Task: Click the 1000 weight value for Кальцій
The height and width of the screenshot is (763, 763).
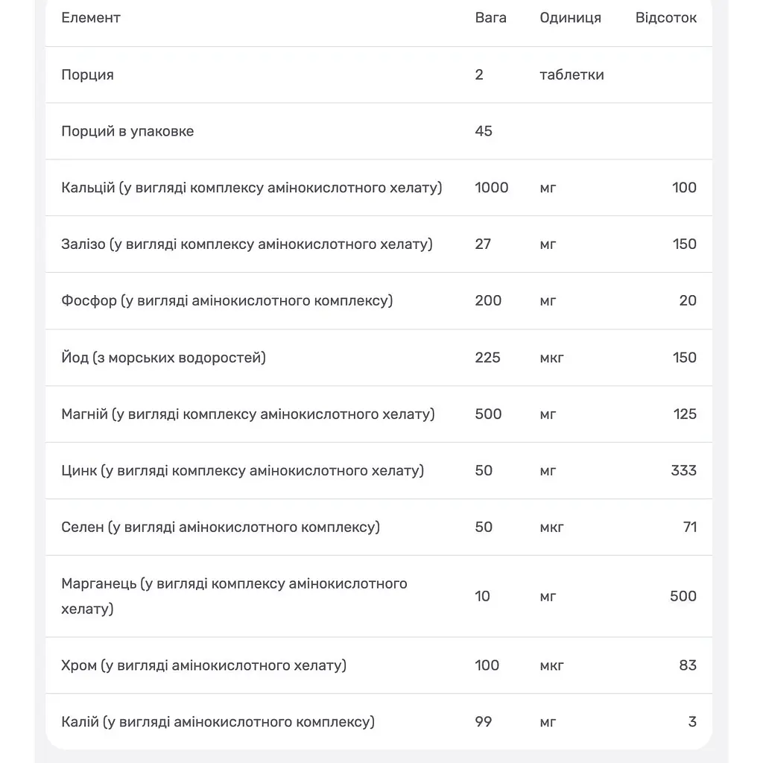Action: 492,188
